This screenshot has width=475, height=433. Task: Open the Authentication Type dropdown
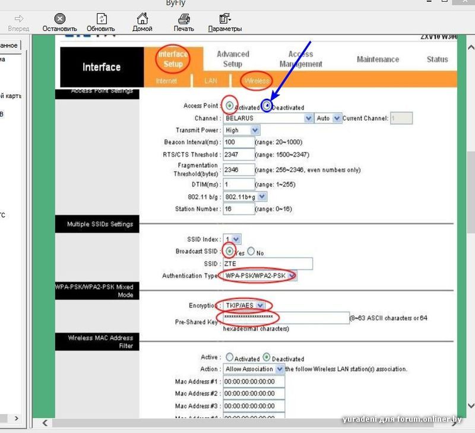[x=259, y=276]
